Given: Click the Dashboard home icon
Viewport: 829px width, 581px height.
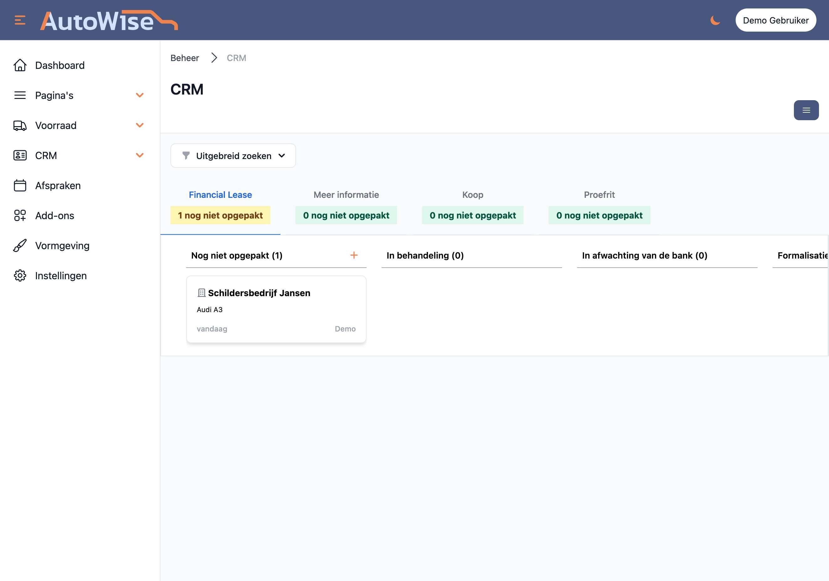Looking at the screenshot, I should pos(20,65).
